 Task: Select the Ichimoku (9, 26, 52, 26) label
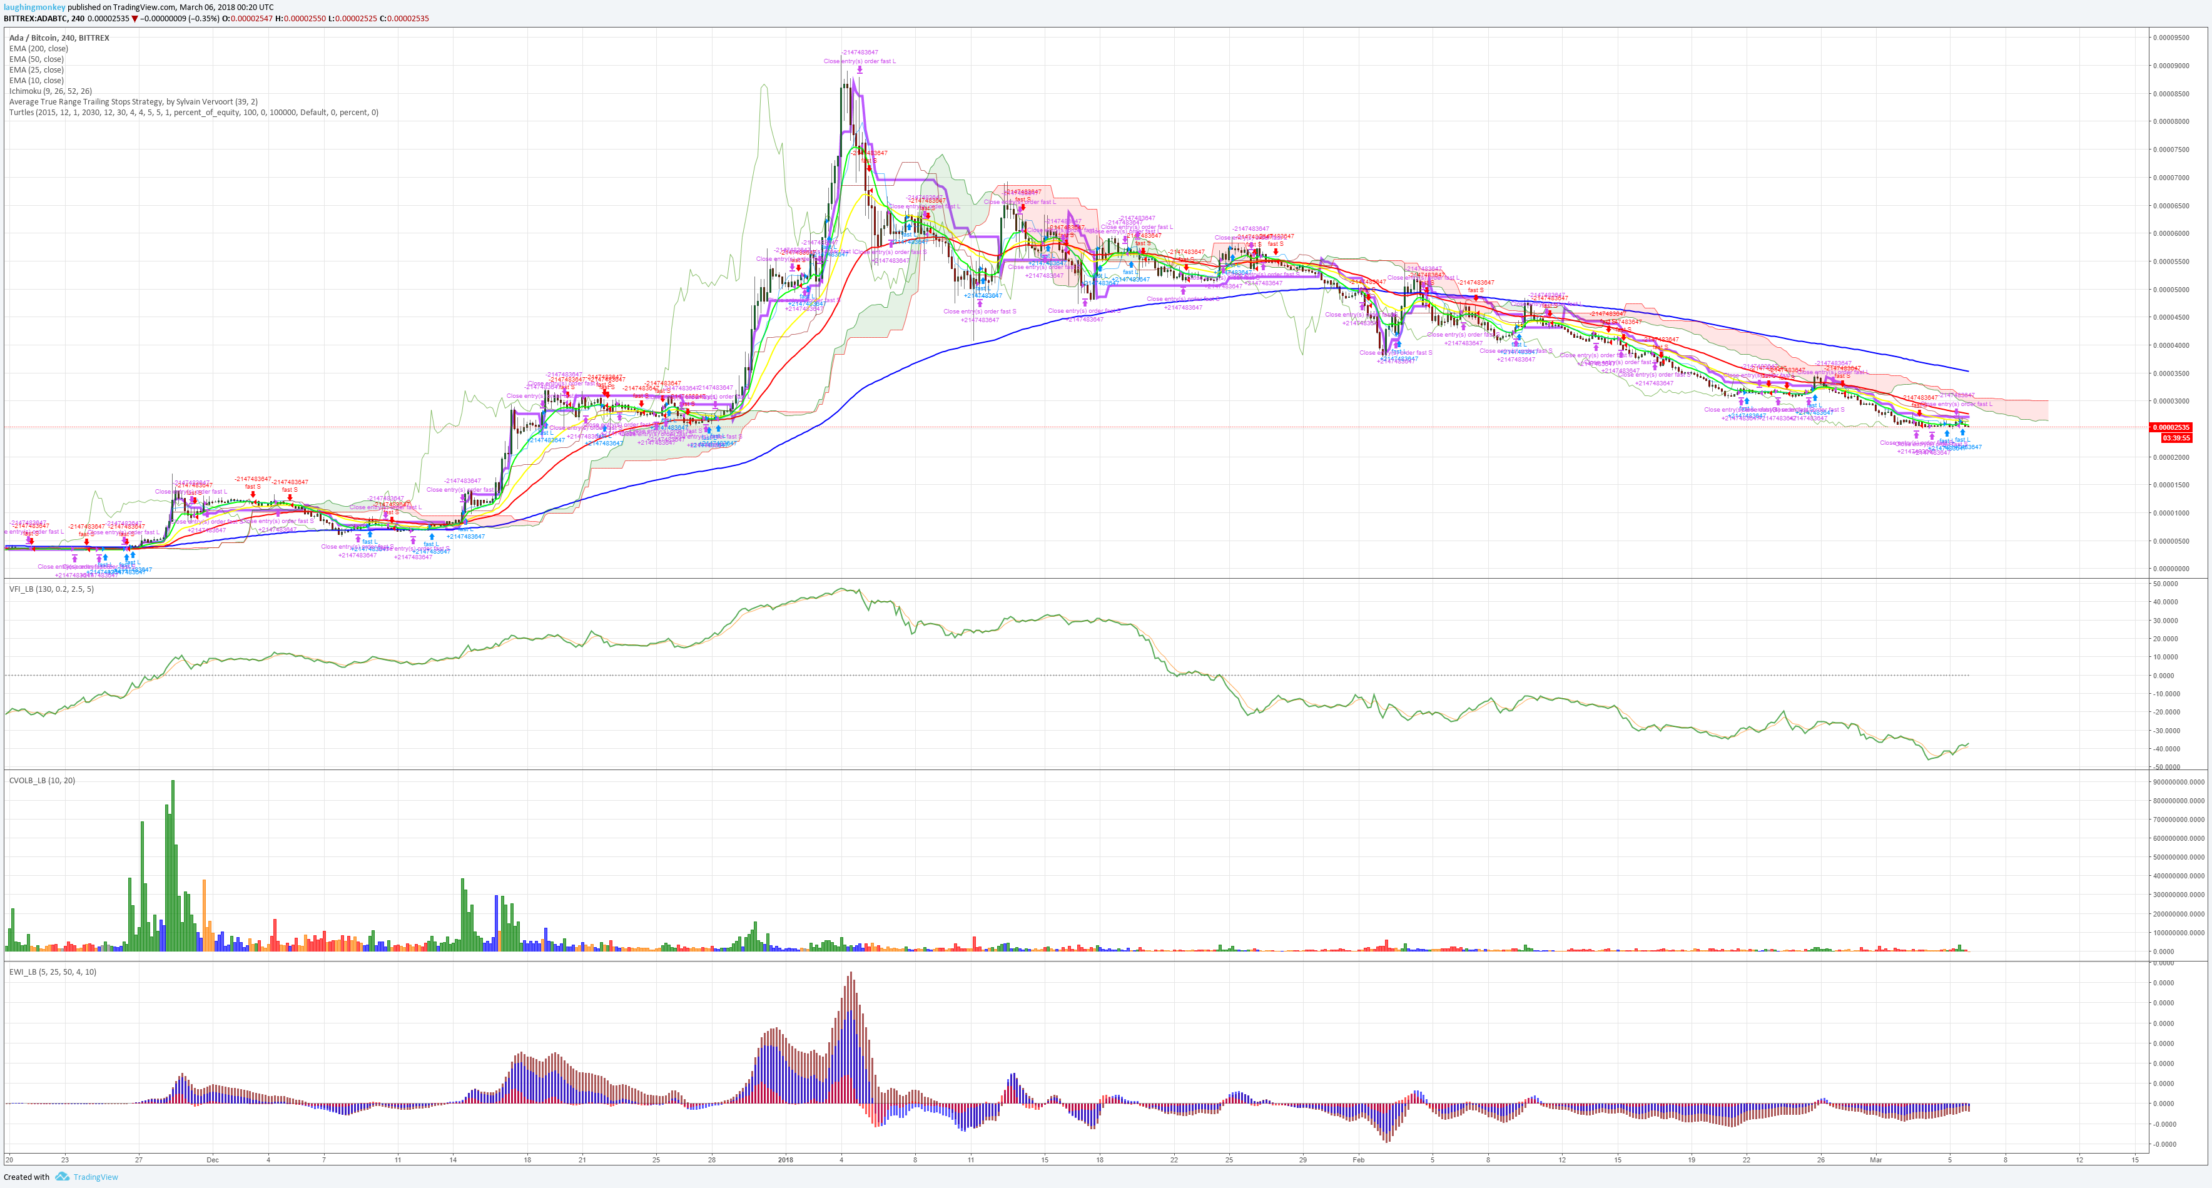[x=51, y=91]
